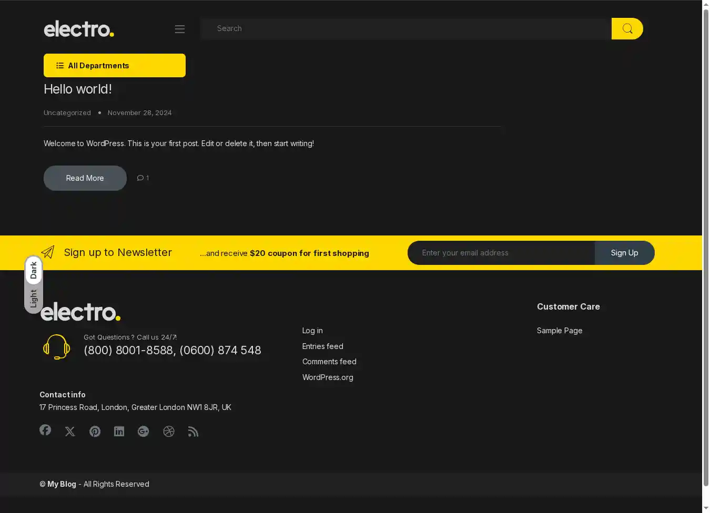The height and width of the screenshot is (513, 710).
Task: Open the Log in footer link
Action: point(312,331)
